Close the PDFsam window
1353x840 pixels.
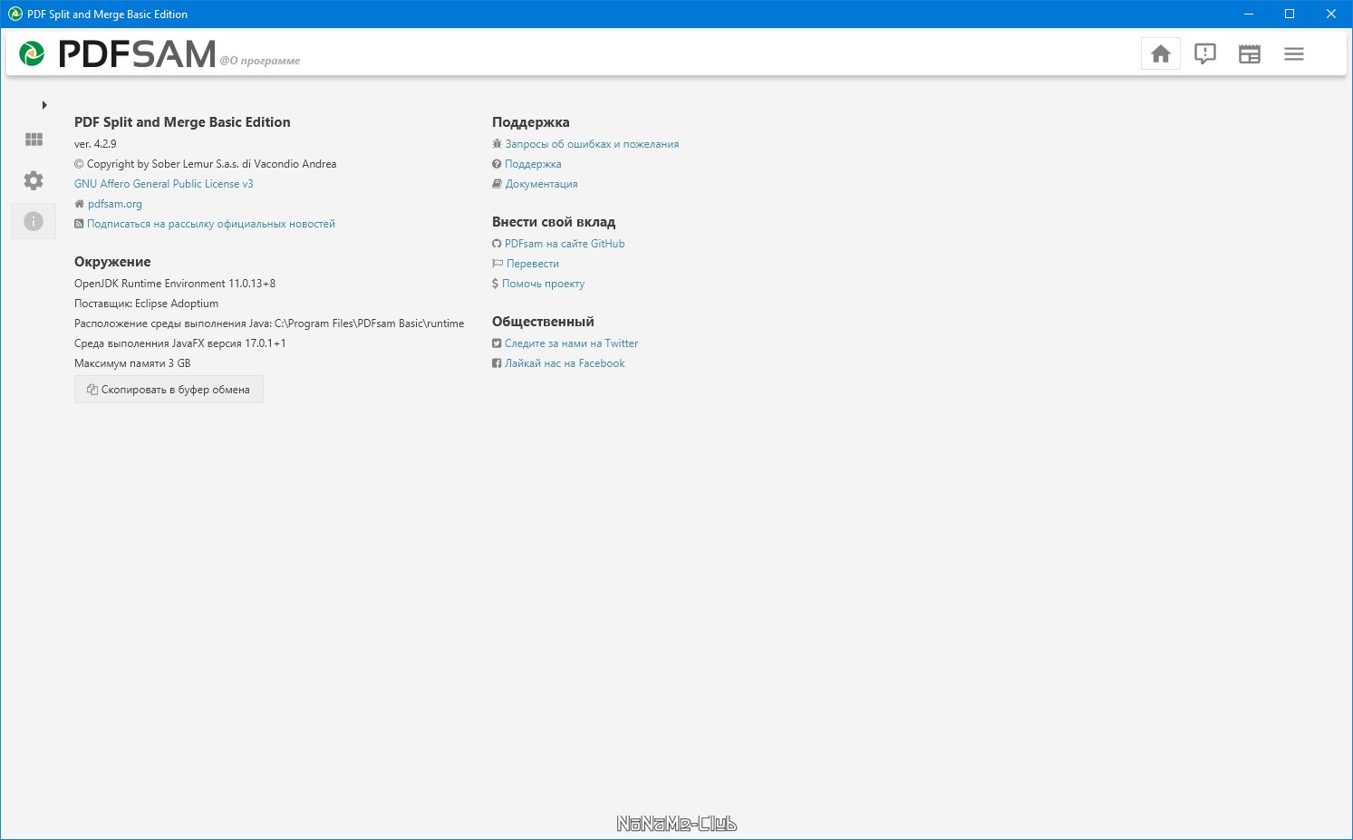[x=1331, y=14]
